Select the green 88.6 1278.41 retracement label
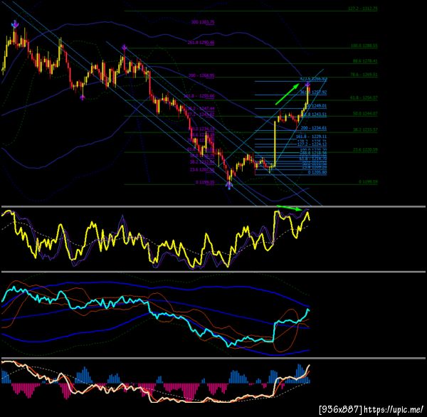The image size is (427, 417). pyautogui.click(x=365, y=61)
